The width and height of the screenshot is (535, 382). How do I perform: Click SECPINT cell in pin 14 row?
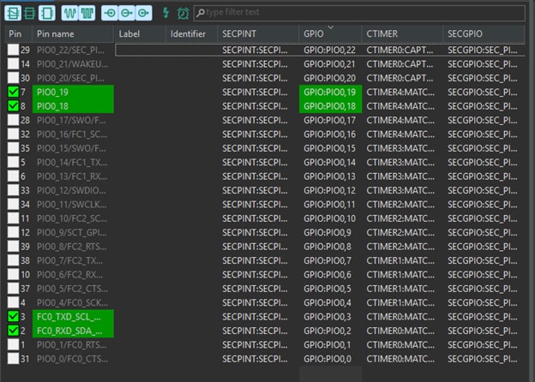258,63
